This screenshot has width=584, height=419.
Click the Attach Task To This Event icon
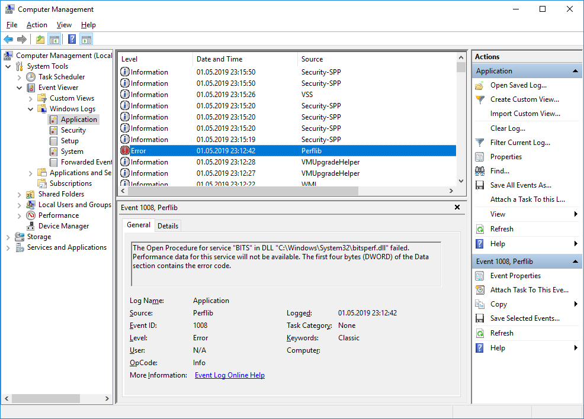pyautogui.click(x=480, y=290)
